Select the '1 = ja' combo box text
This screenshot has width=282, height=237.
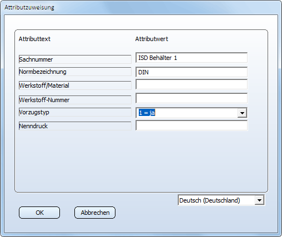pyautogui.click(x=147, y=113)
